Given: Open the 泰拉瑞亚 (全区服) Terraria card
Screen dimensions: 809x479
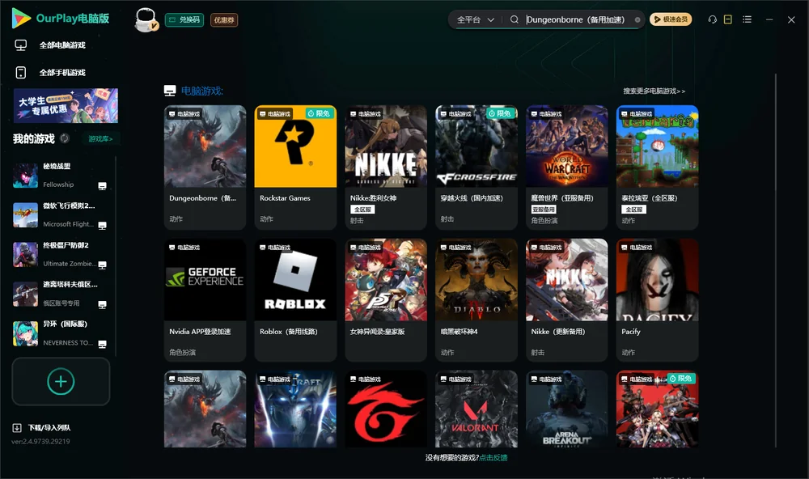Looking at the screenshot, I should click(x=657, y=167).
